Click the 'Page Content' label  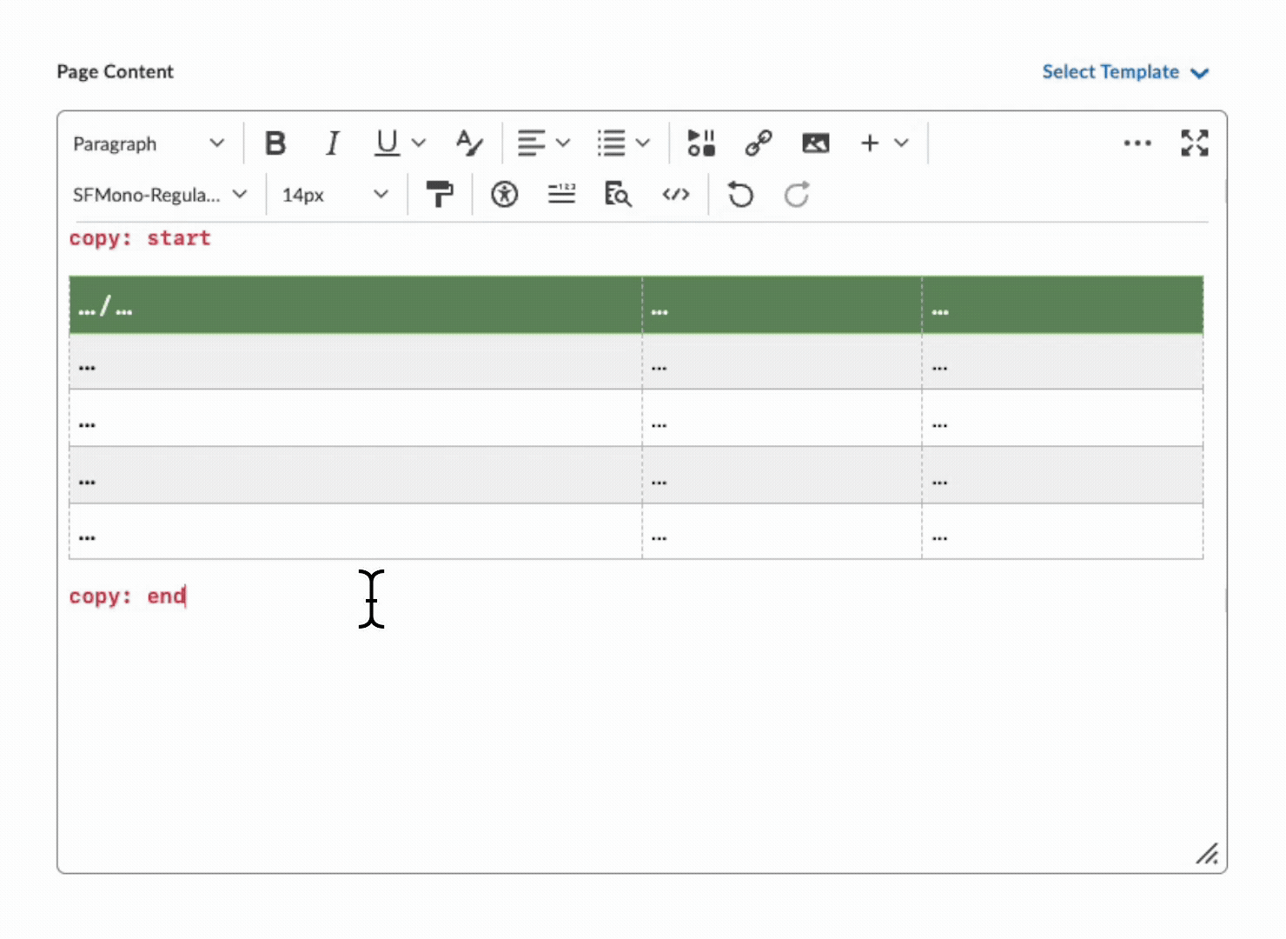click(x=115, y=72)
